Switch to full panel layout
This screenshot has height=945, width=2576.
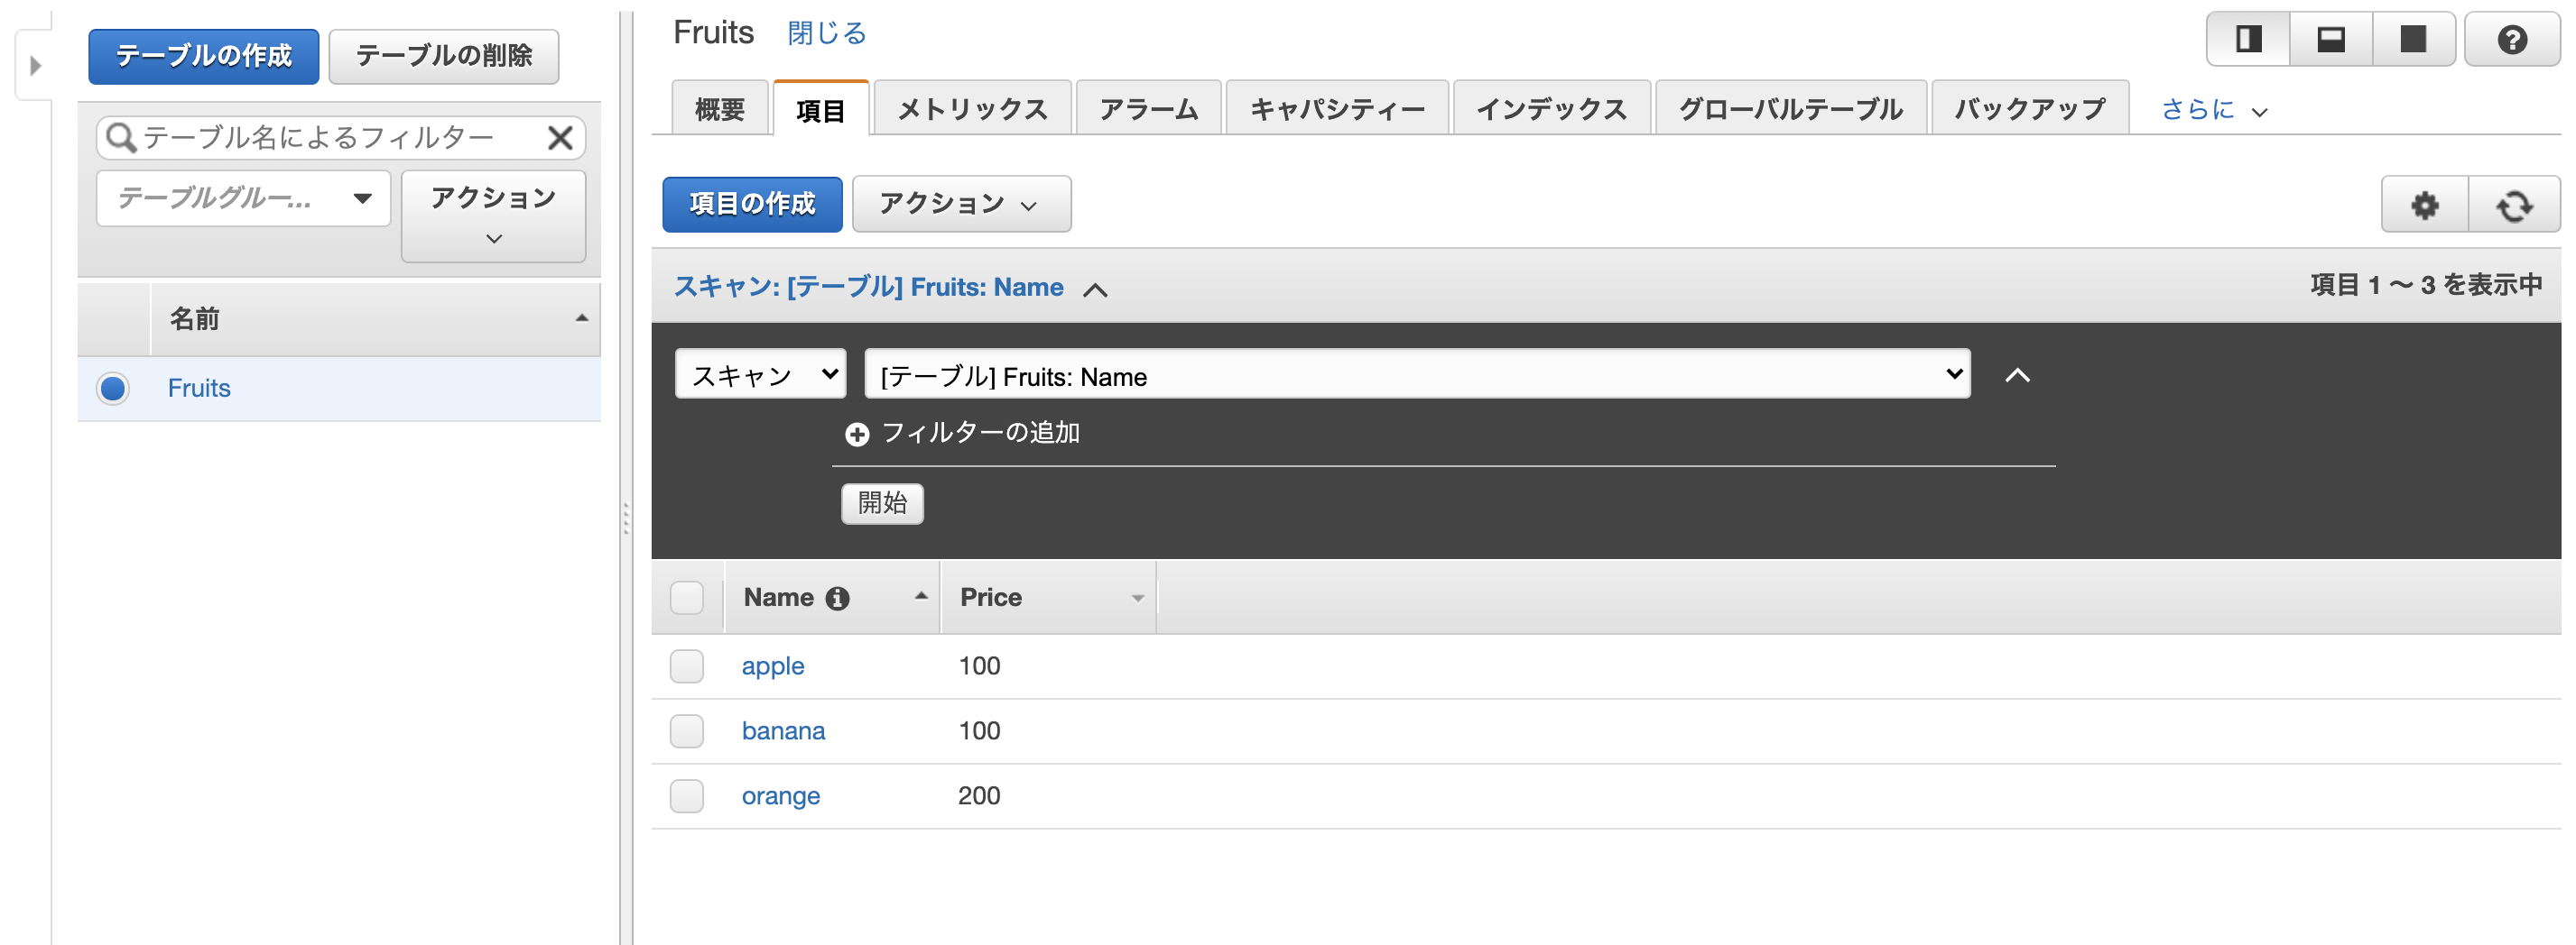coord(2414,39)
